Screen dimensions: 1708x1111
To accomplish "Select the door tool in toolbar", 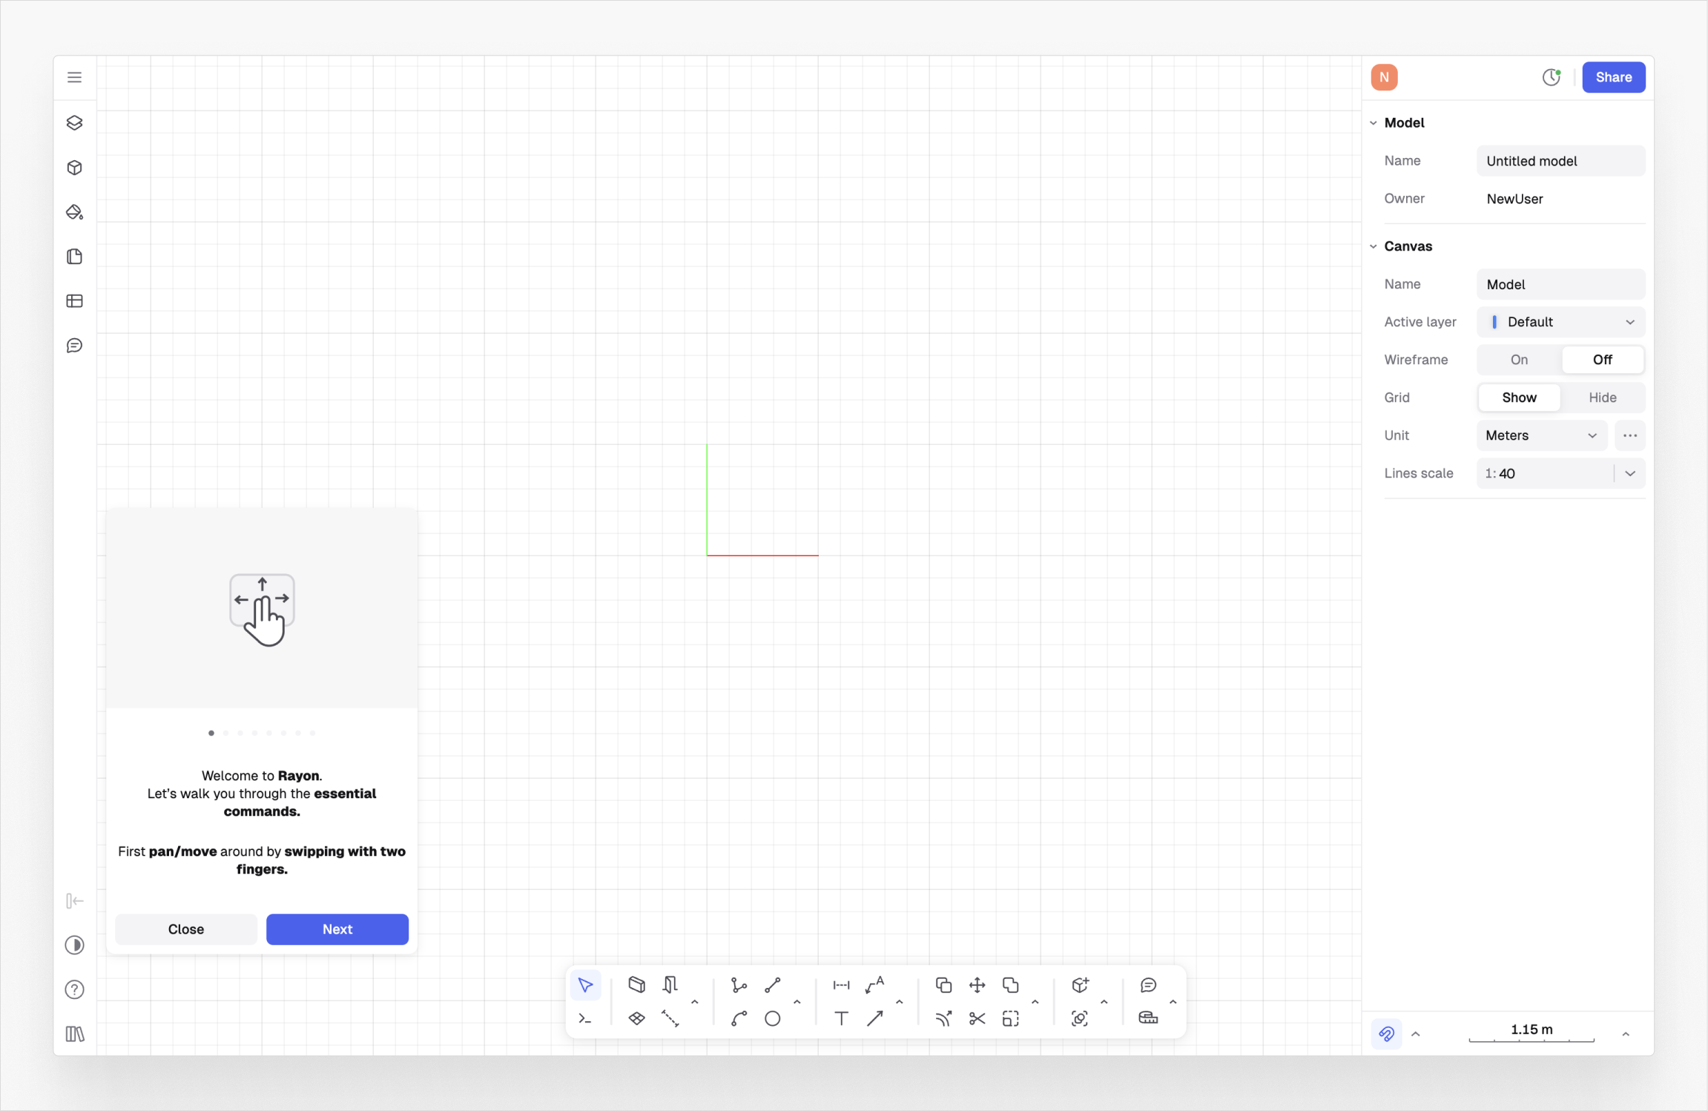I will tap(670, 985).
